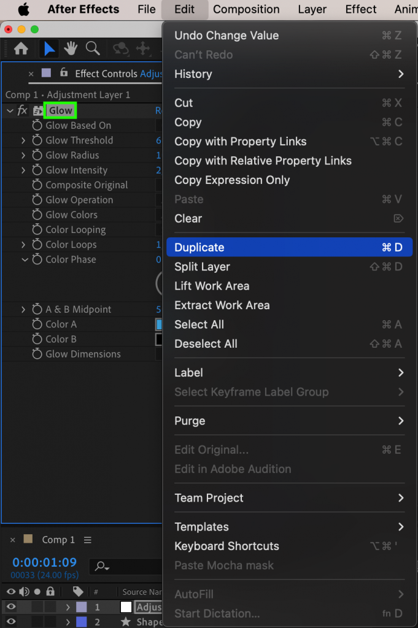Open the Comp 1 panel menu icon
This screenshot has height=628, width=418.
[87, 540]
